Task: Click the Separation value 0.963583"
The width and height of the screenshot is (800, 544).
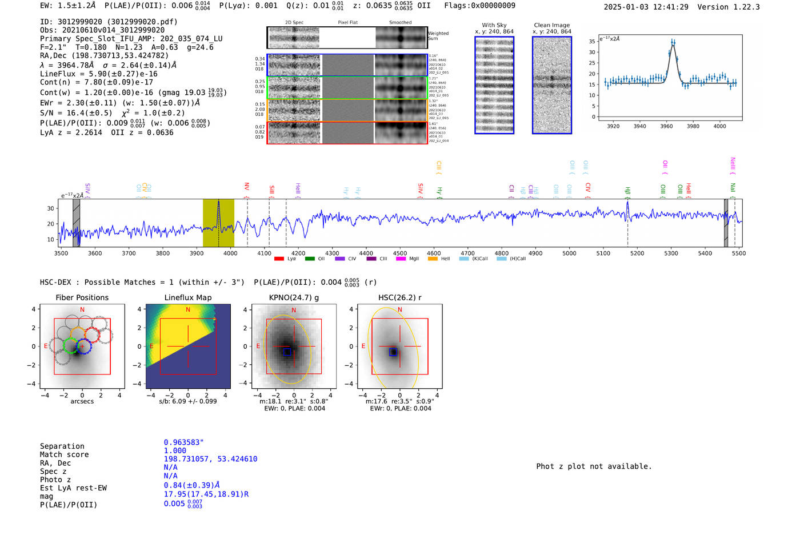Action: click(184, 442)
